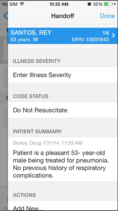Tap the 1N unit label
The image size is (118, 211).
pyautogui.click(x=106, y=33)
